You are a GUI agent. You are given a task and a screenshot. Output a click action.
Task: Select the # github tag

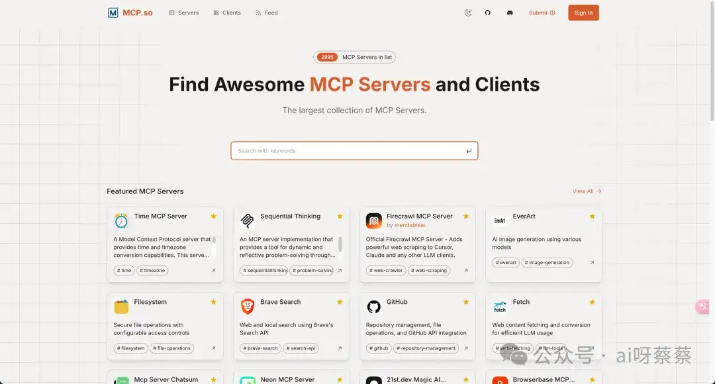pos(379,348)
